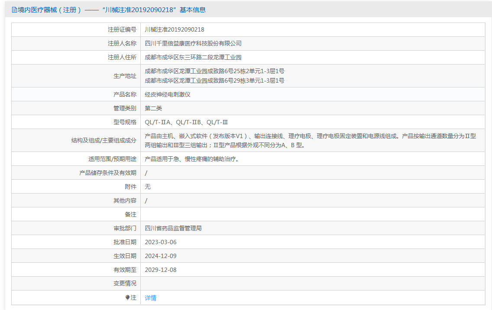The width and height of the screenshot is (492, 310).
Task: Click the 生产地址 label
Action: coord(125,76)
